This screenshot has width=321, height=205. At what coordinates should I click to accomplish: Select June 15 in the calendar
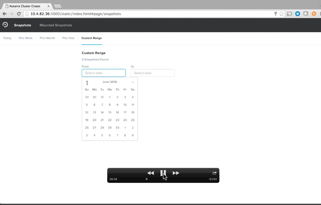coord(110,113)
